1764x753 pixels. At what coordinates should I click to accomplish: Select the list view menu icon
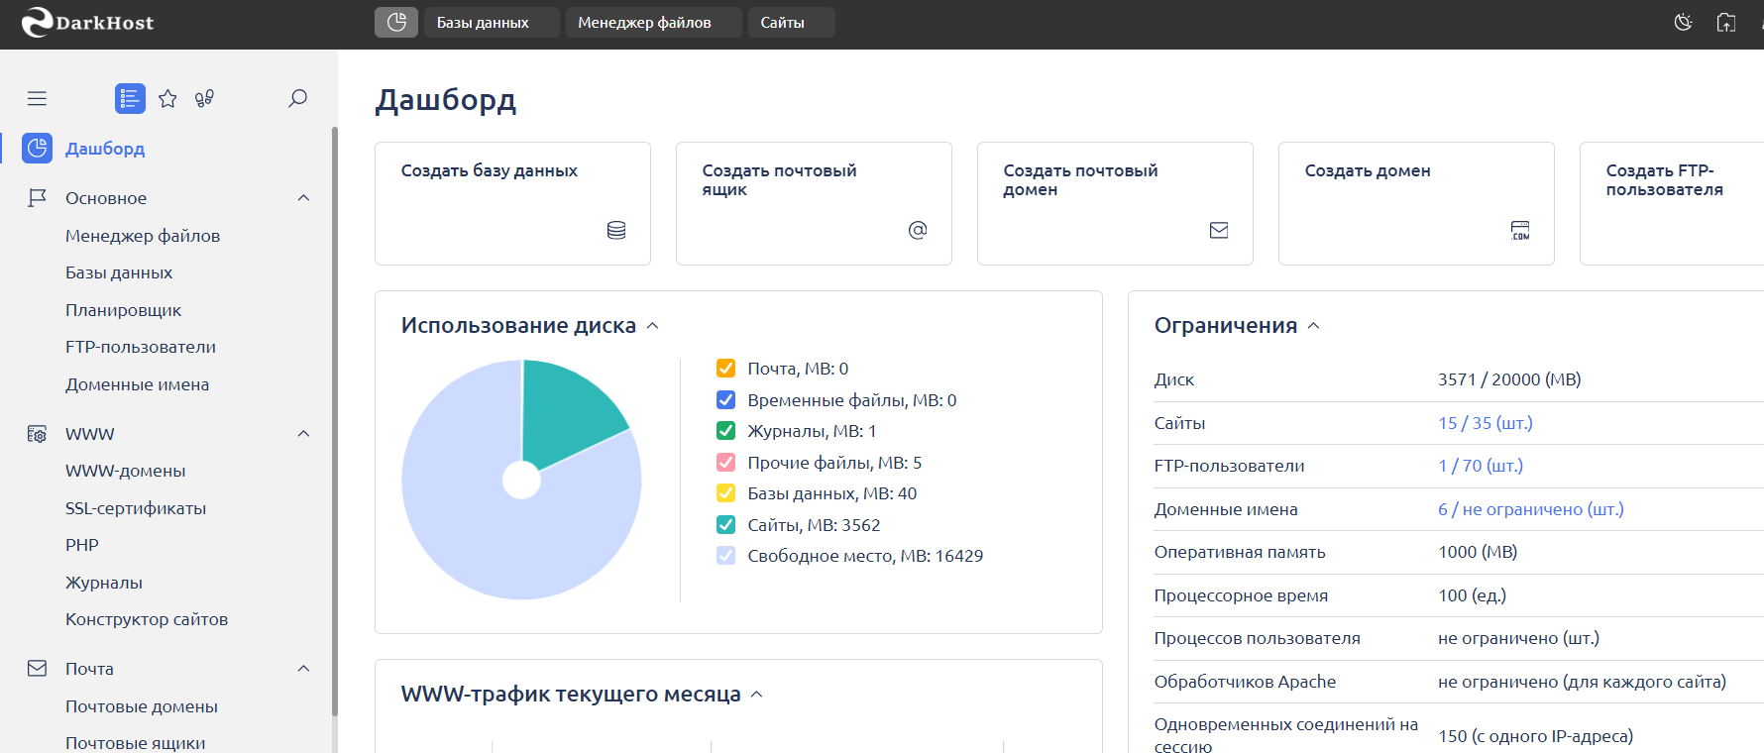(x=130, y=98)
